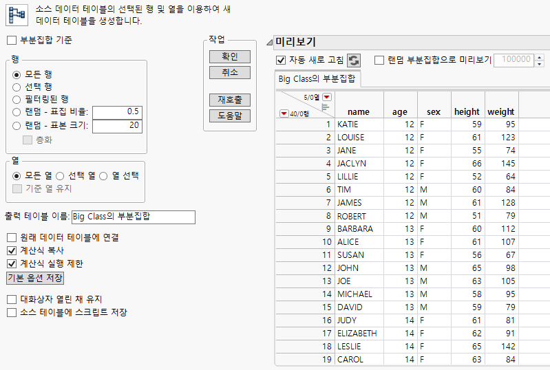
Task: Click the BARBARA name cell
Action: coord(359,229)
